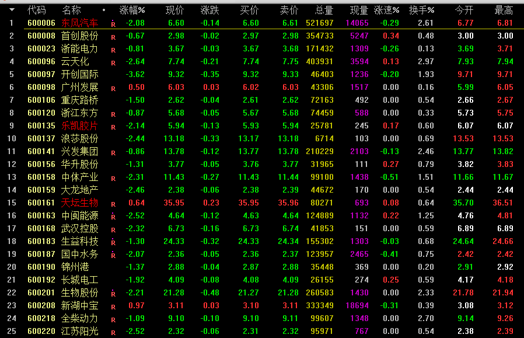Select stock name 大龙地产

pos(79,190)
